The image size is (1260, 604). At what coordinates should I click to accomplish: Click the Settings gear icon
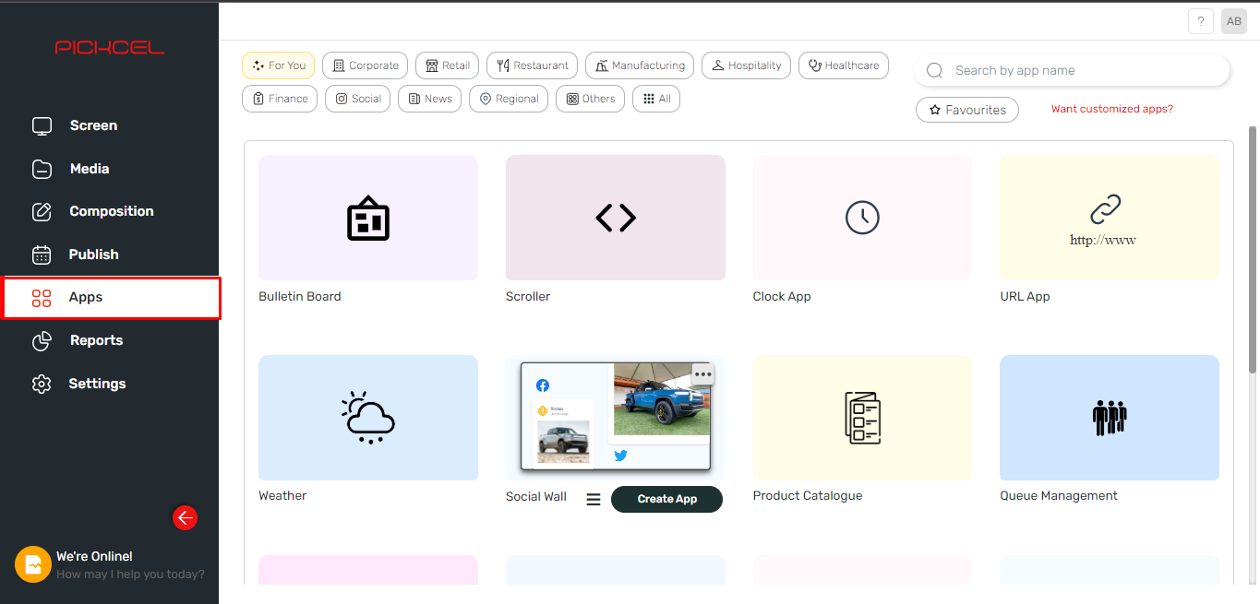pyautogui.click(x=42, y=384)
